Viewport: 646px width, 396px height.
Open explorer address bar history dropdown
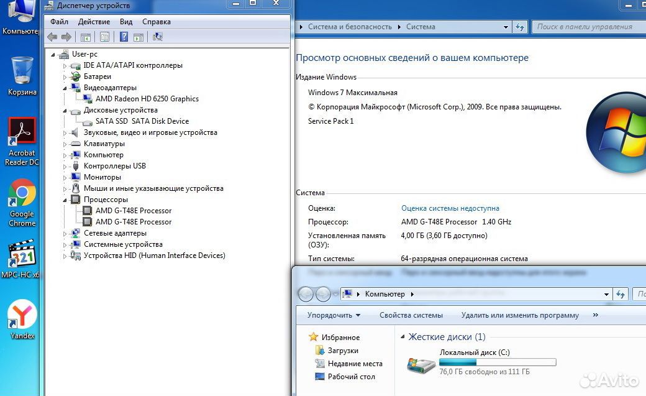(606, 295)
